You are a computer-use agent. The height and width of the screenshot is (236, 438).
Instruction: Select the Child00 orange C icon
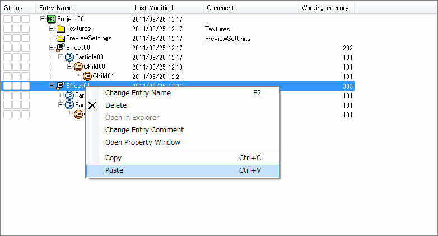79,67
